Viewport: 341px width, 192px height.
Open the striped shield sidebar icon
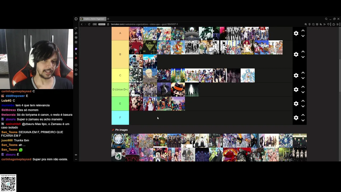coord(76,38)
